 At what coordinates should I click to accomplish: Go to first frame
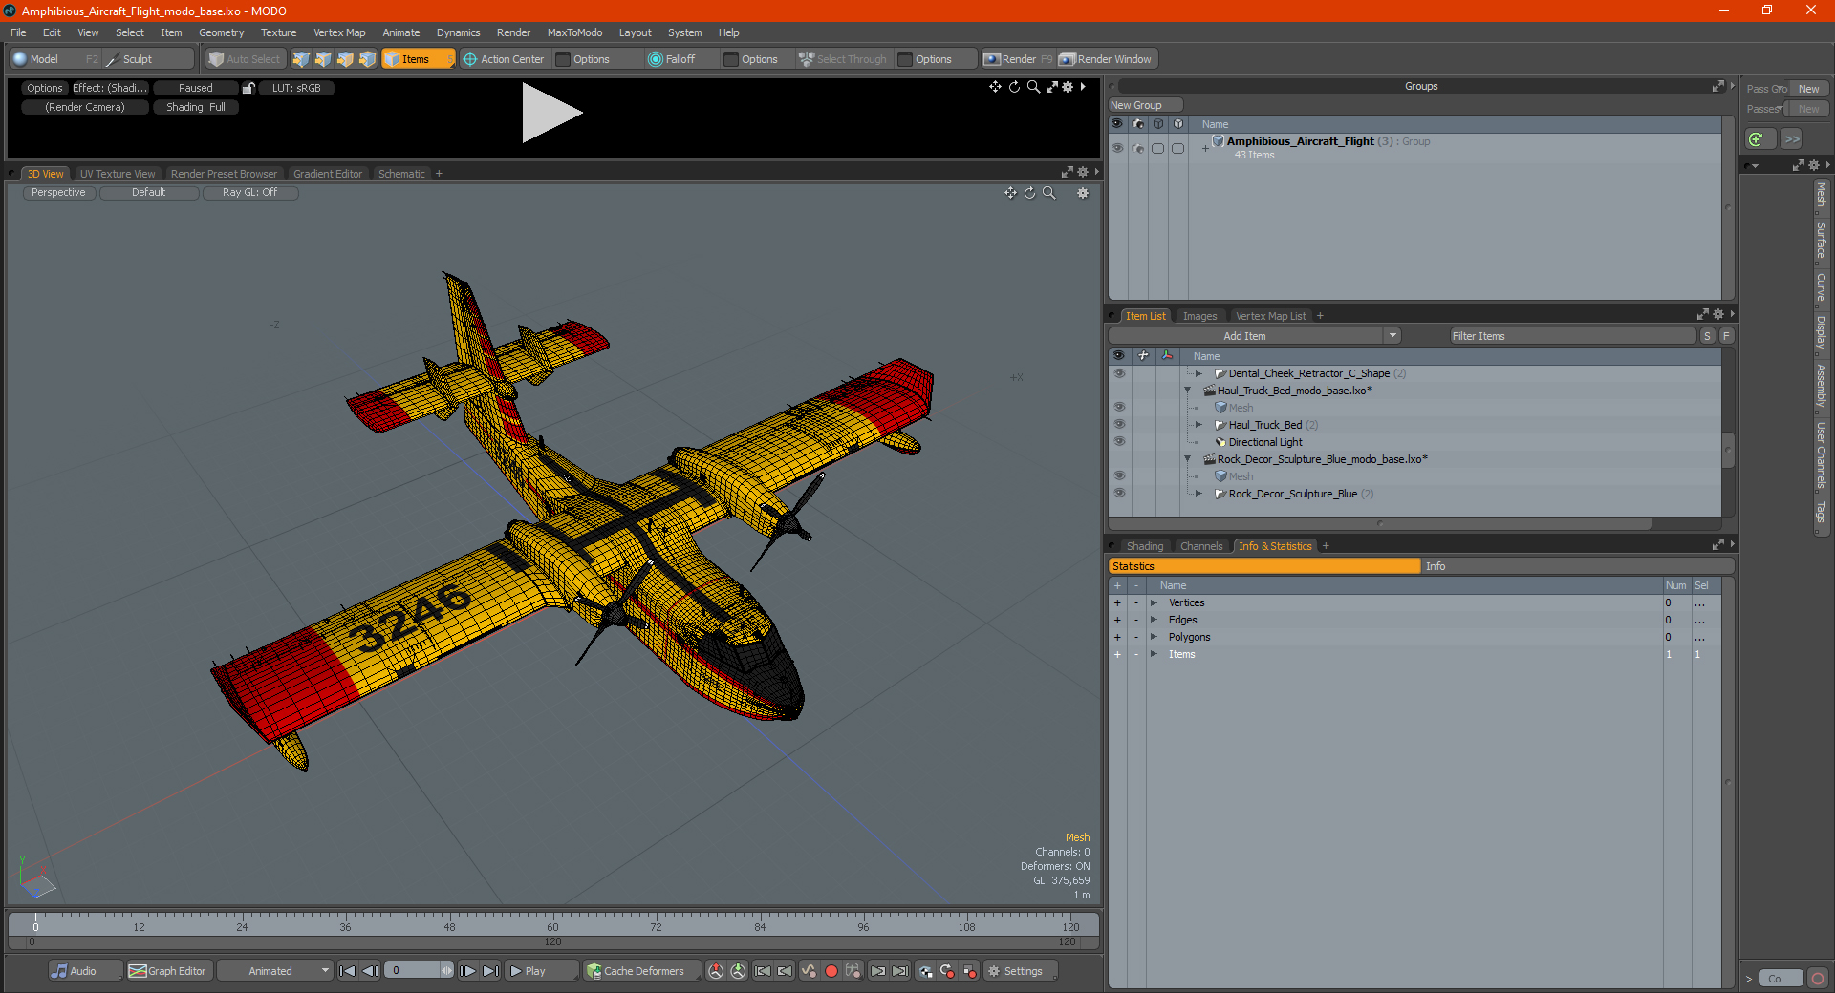coord(348,971)
